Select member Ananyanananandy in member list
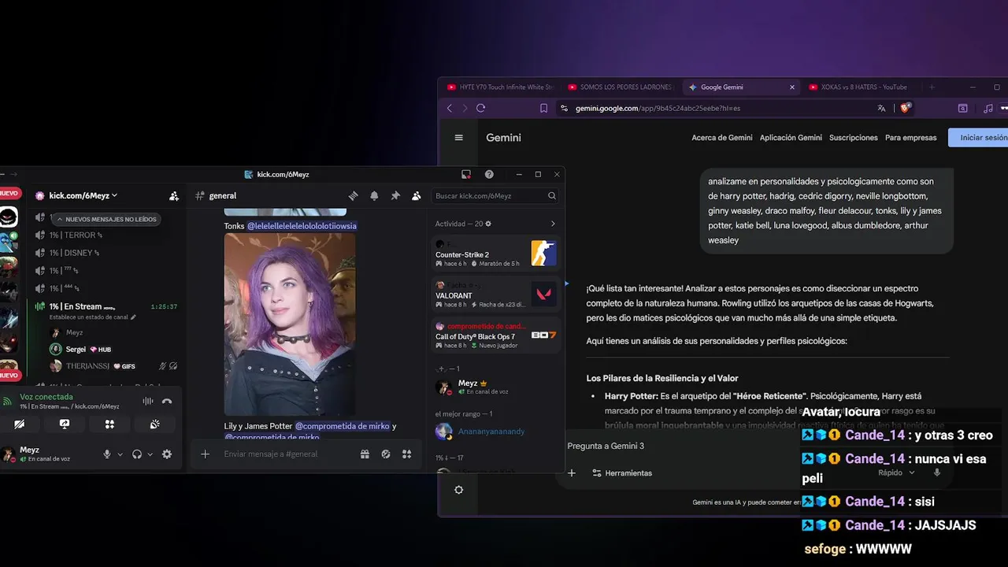The width and height of the screenshot is (1008, 567). (x=496, y=431)
